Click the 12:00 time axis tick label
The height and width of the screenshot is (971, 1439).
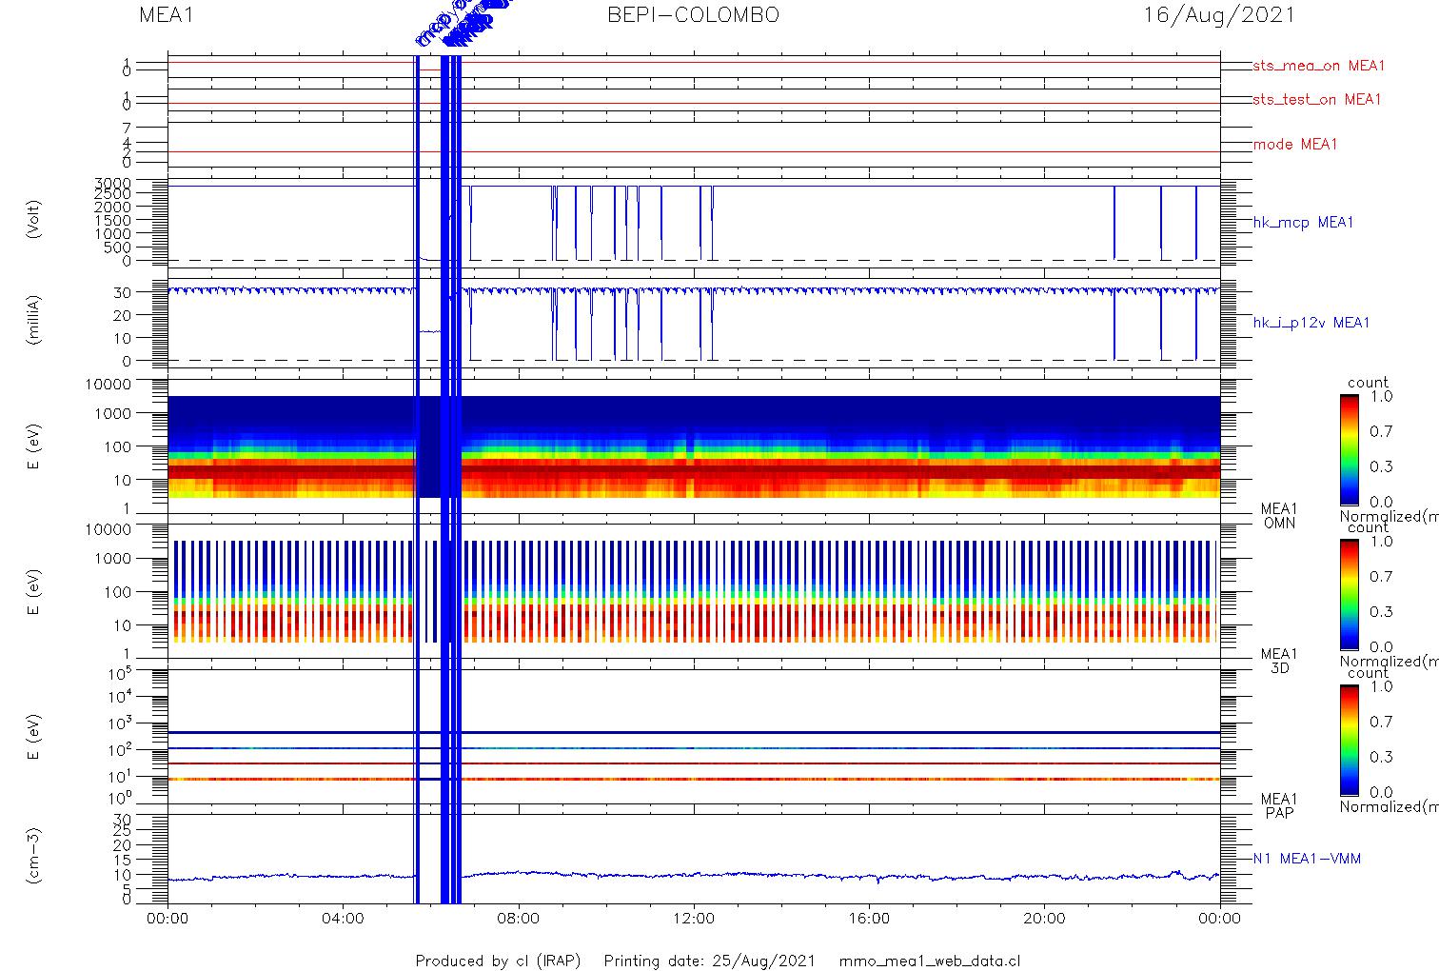click(694, 919)
